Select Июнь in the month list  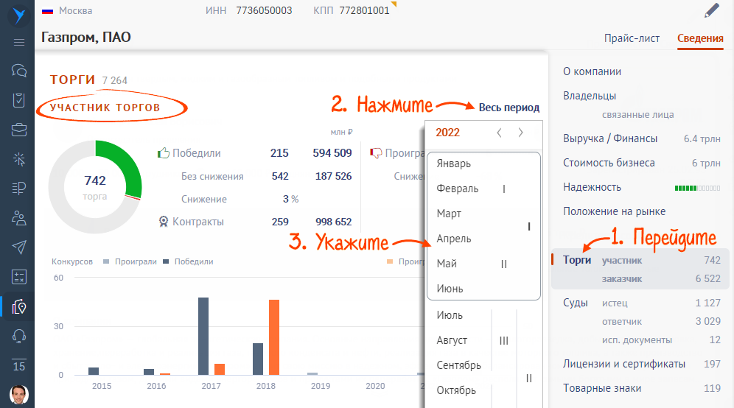(450, 289)
